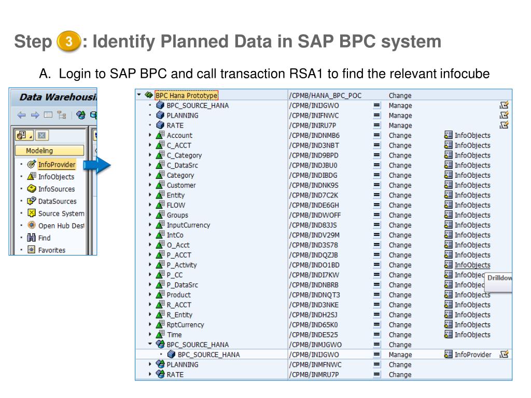Image resolution: width=531 pixels, height=398 pixels.
Task: Select the BPC Hana Prototype tree label
Action: [187, 95]
